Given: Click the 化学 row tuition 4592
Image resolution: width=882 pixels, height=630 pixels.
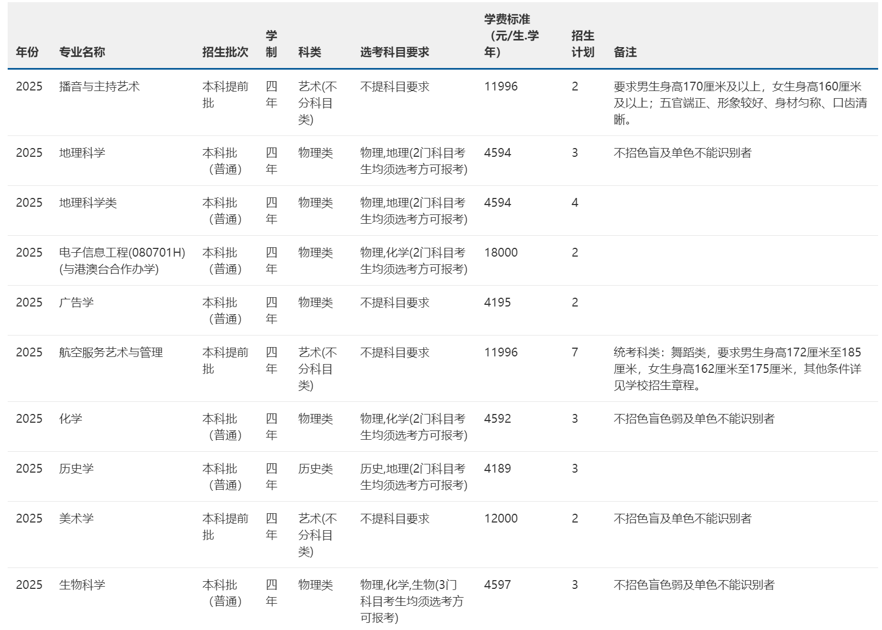Looking at the screenshot, I should click(x=494, y=419).
